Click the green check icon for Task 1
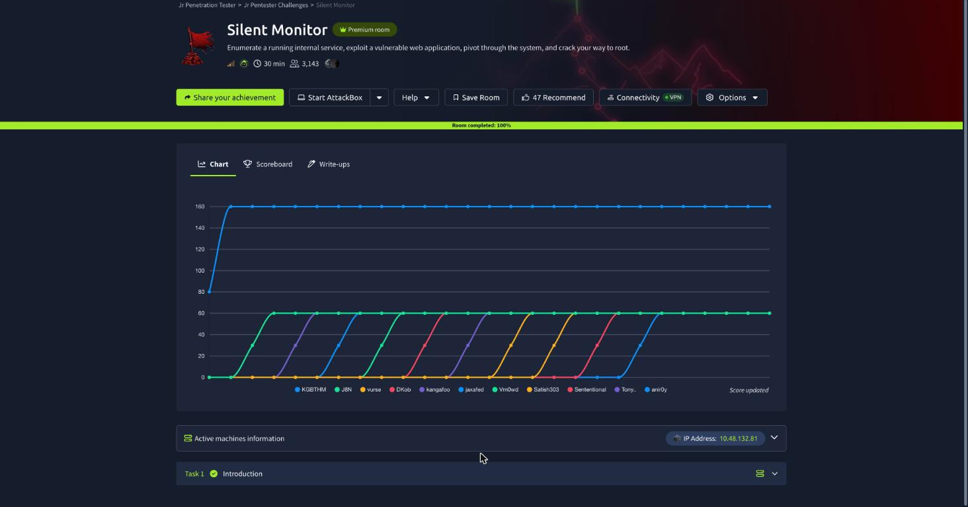 [214, 473]
